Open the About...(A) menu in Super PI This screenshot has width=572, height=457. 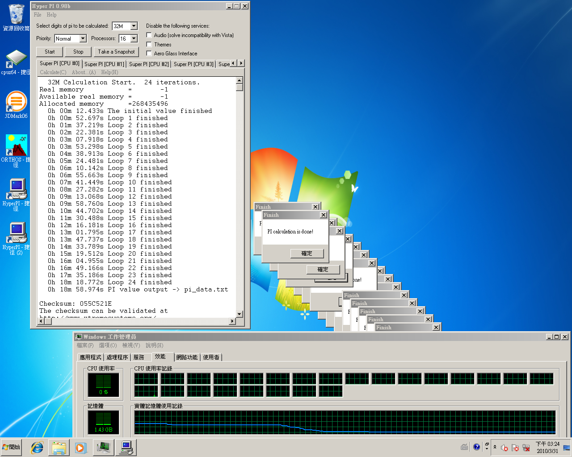84,72
